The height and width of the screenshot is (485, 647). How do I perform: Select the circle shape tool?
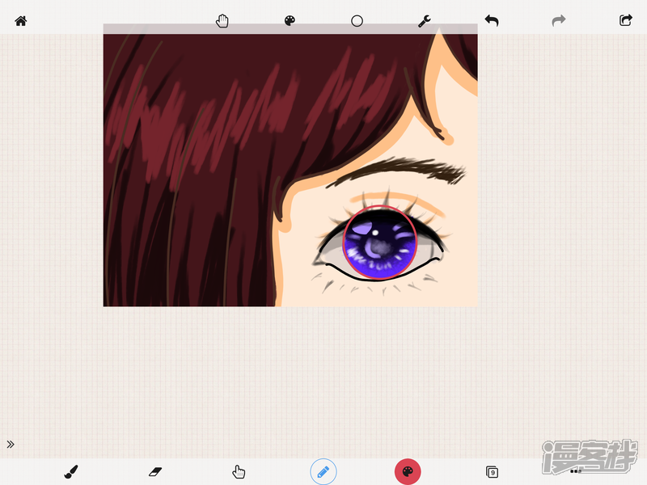point(357,21)
